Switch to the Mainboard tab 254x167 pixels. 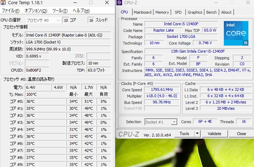(142, 12)
